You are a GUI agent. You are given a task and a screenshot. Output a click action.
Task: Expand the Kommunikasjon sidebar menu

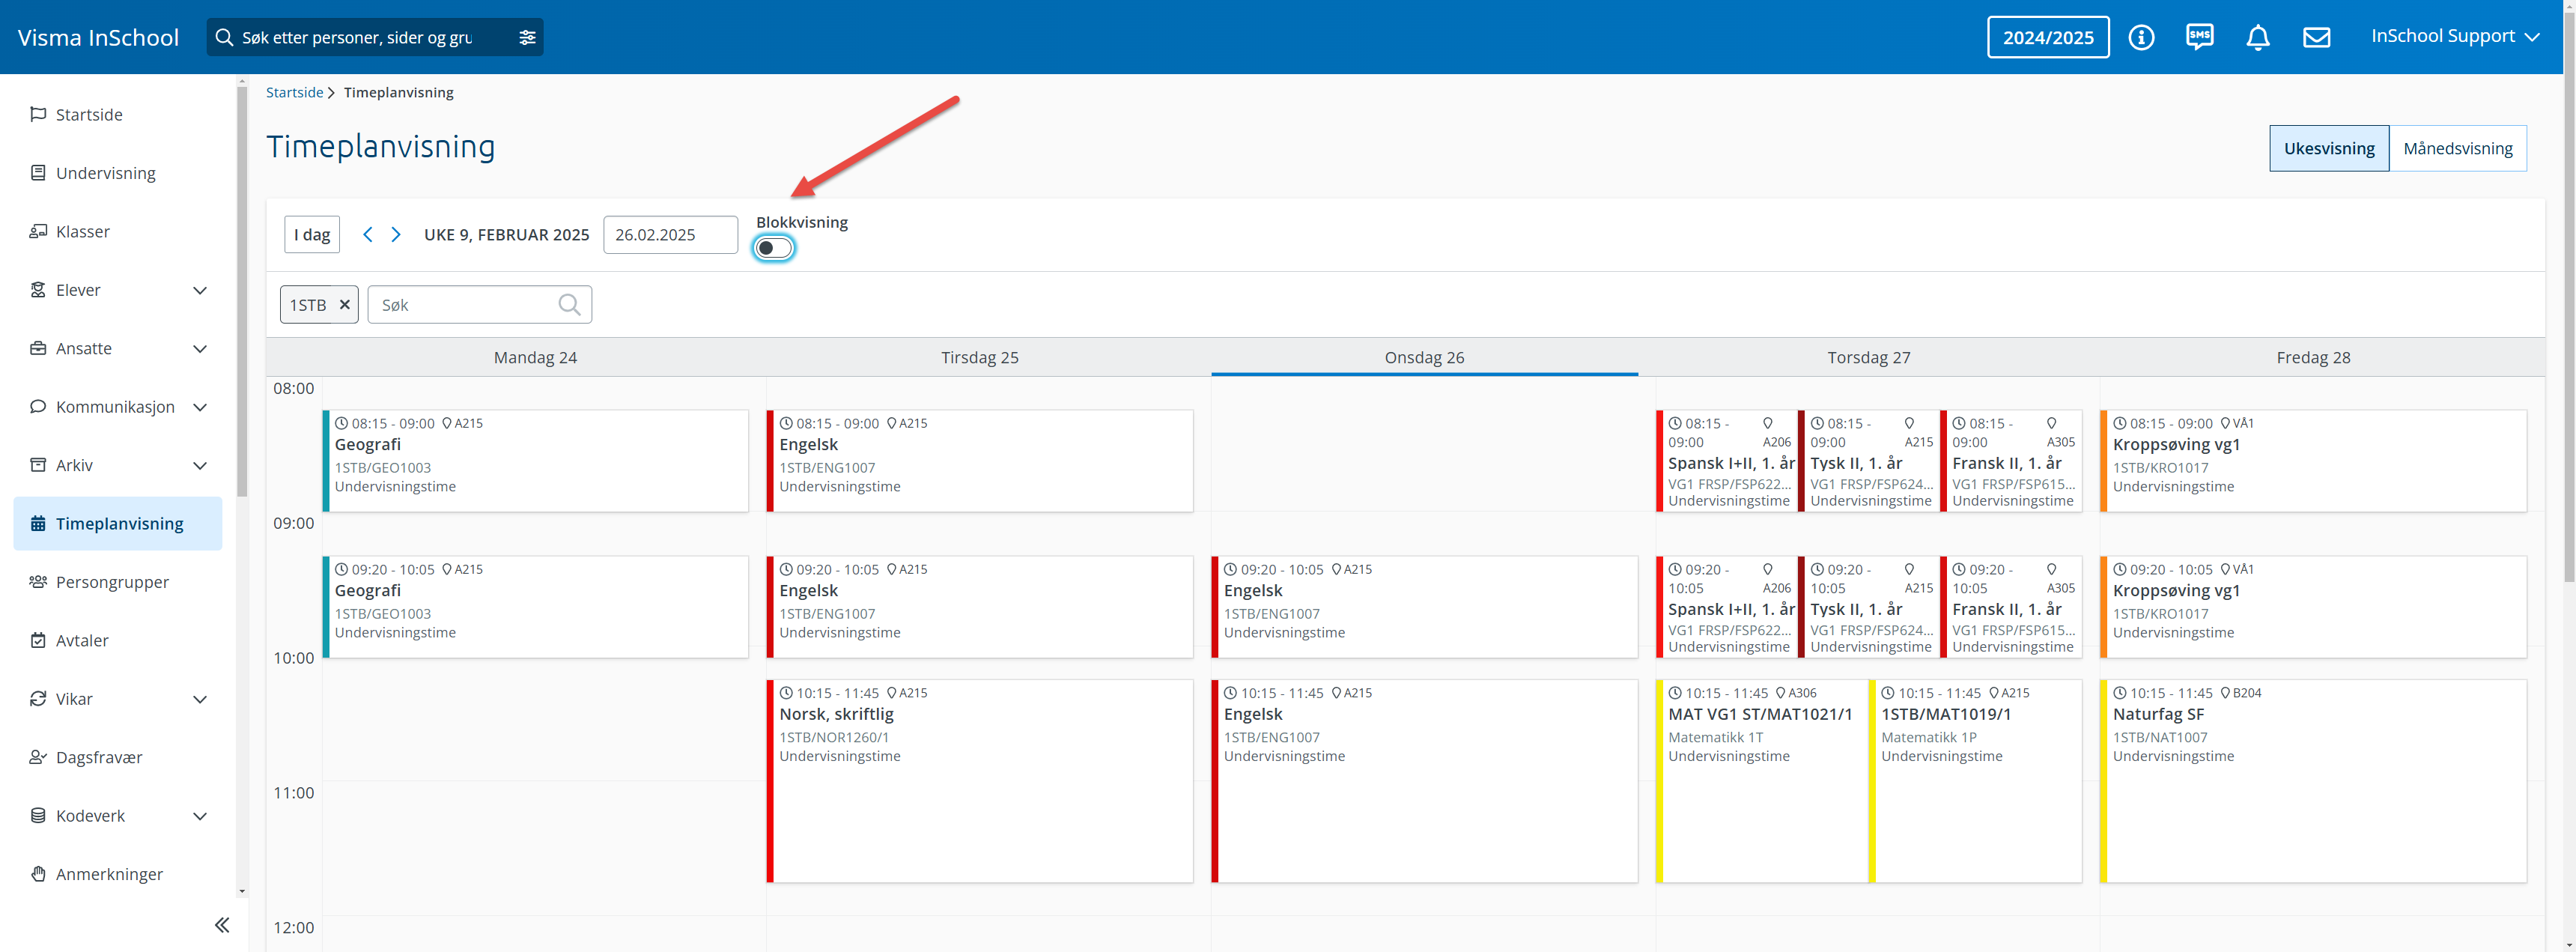click(x=199, y=407)
